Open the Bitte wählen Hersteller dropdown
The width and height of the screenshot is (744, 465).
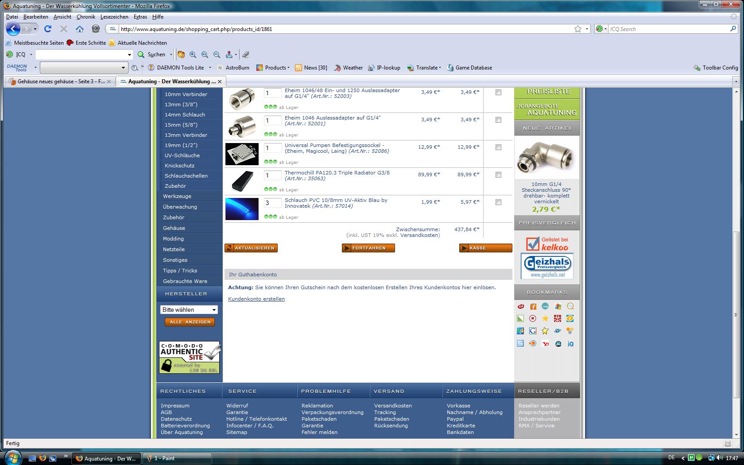189,310
